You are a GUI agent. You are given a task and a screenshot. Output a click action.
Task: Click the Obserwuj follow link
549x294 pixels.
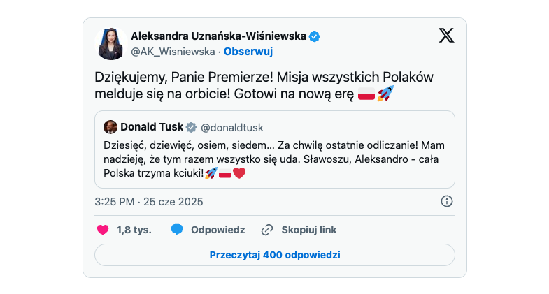click(x=248, y=51)
